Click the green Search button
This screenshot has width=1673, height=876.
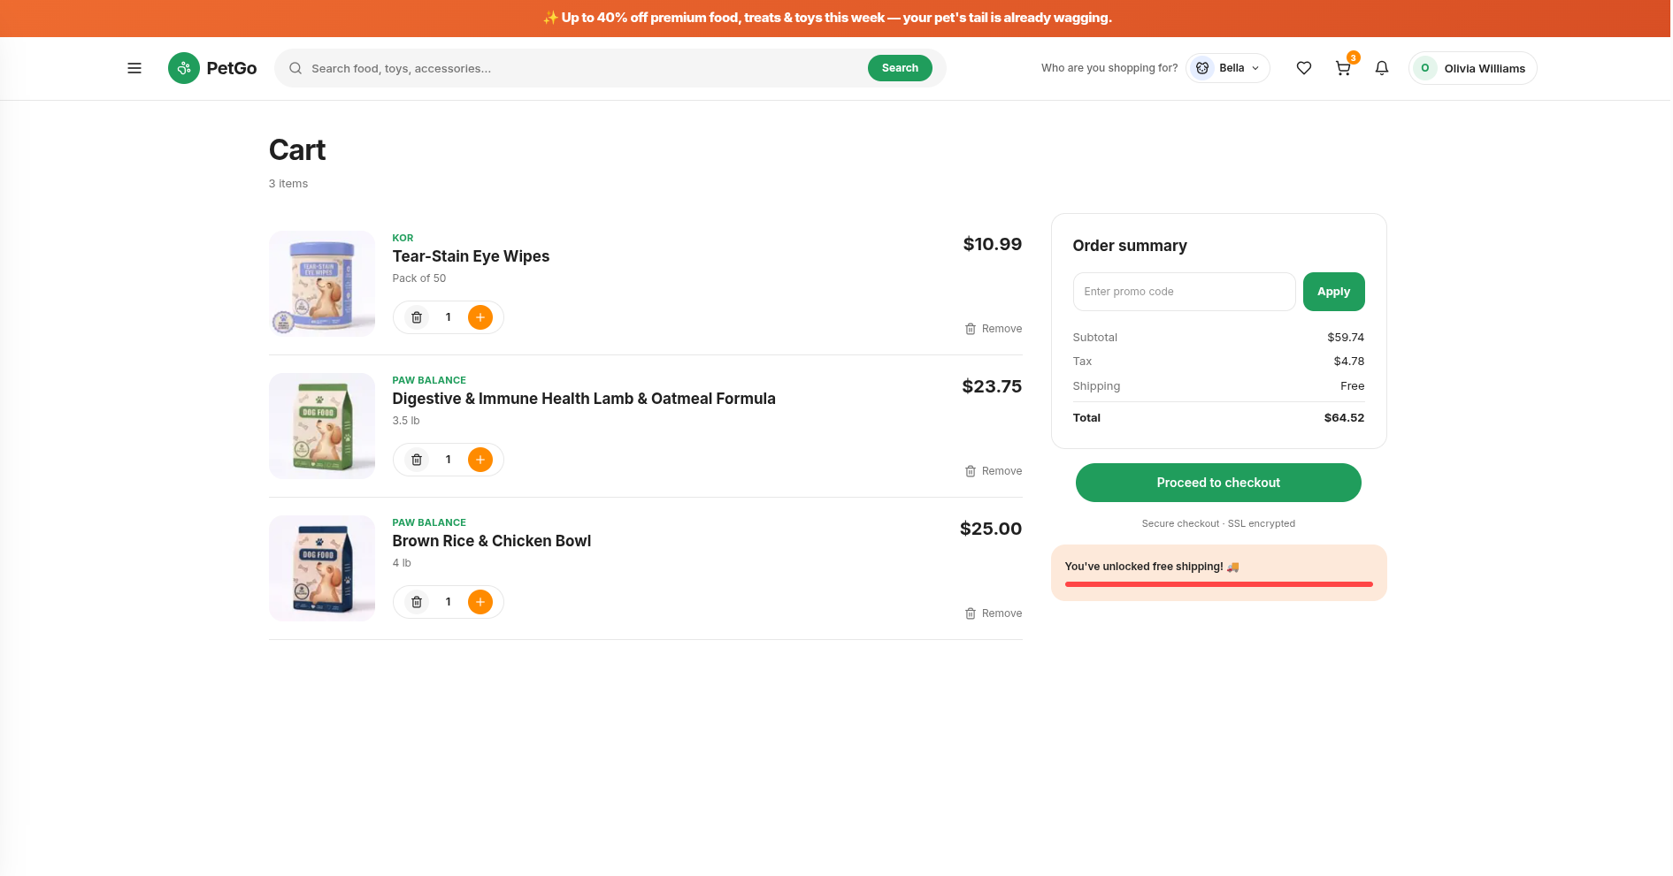tap(900, 68)
